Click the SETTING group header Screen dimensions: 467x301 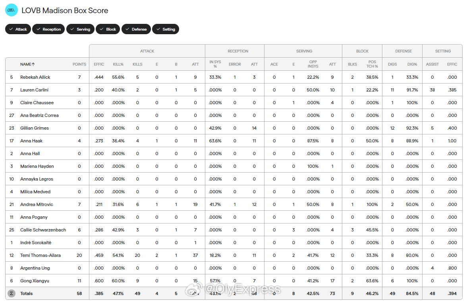(443, 51)
